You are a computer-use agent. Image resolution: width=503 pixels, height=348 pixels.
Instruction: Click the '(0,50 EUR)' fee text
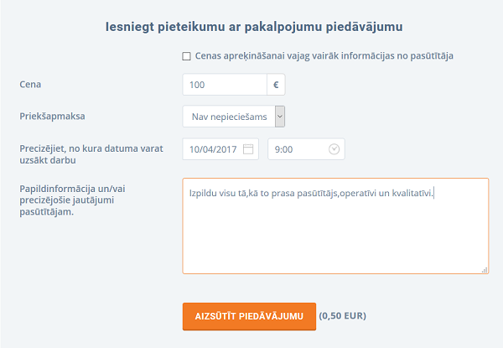pyautogui.click(x=343, y=316)
